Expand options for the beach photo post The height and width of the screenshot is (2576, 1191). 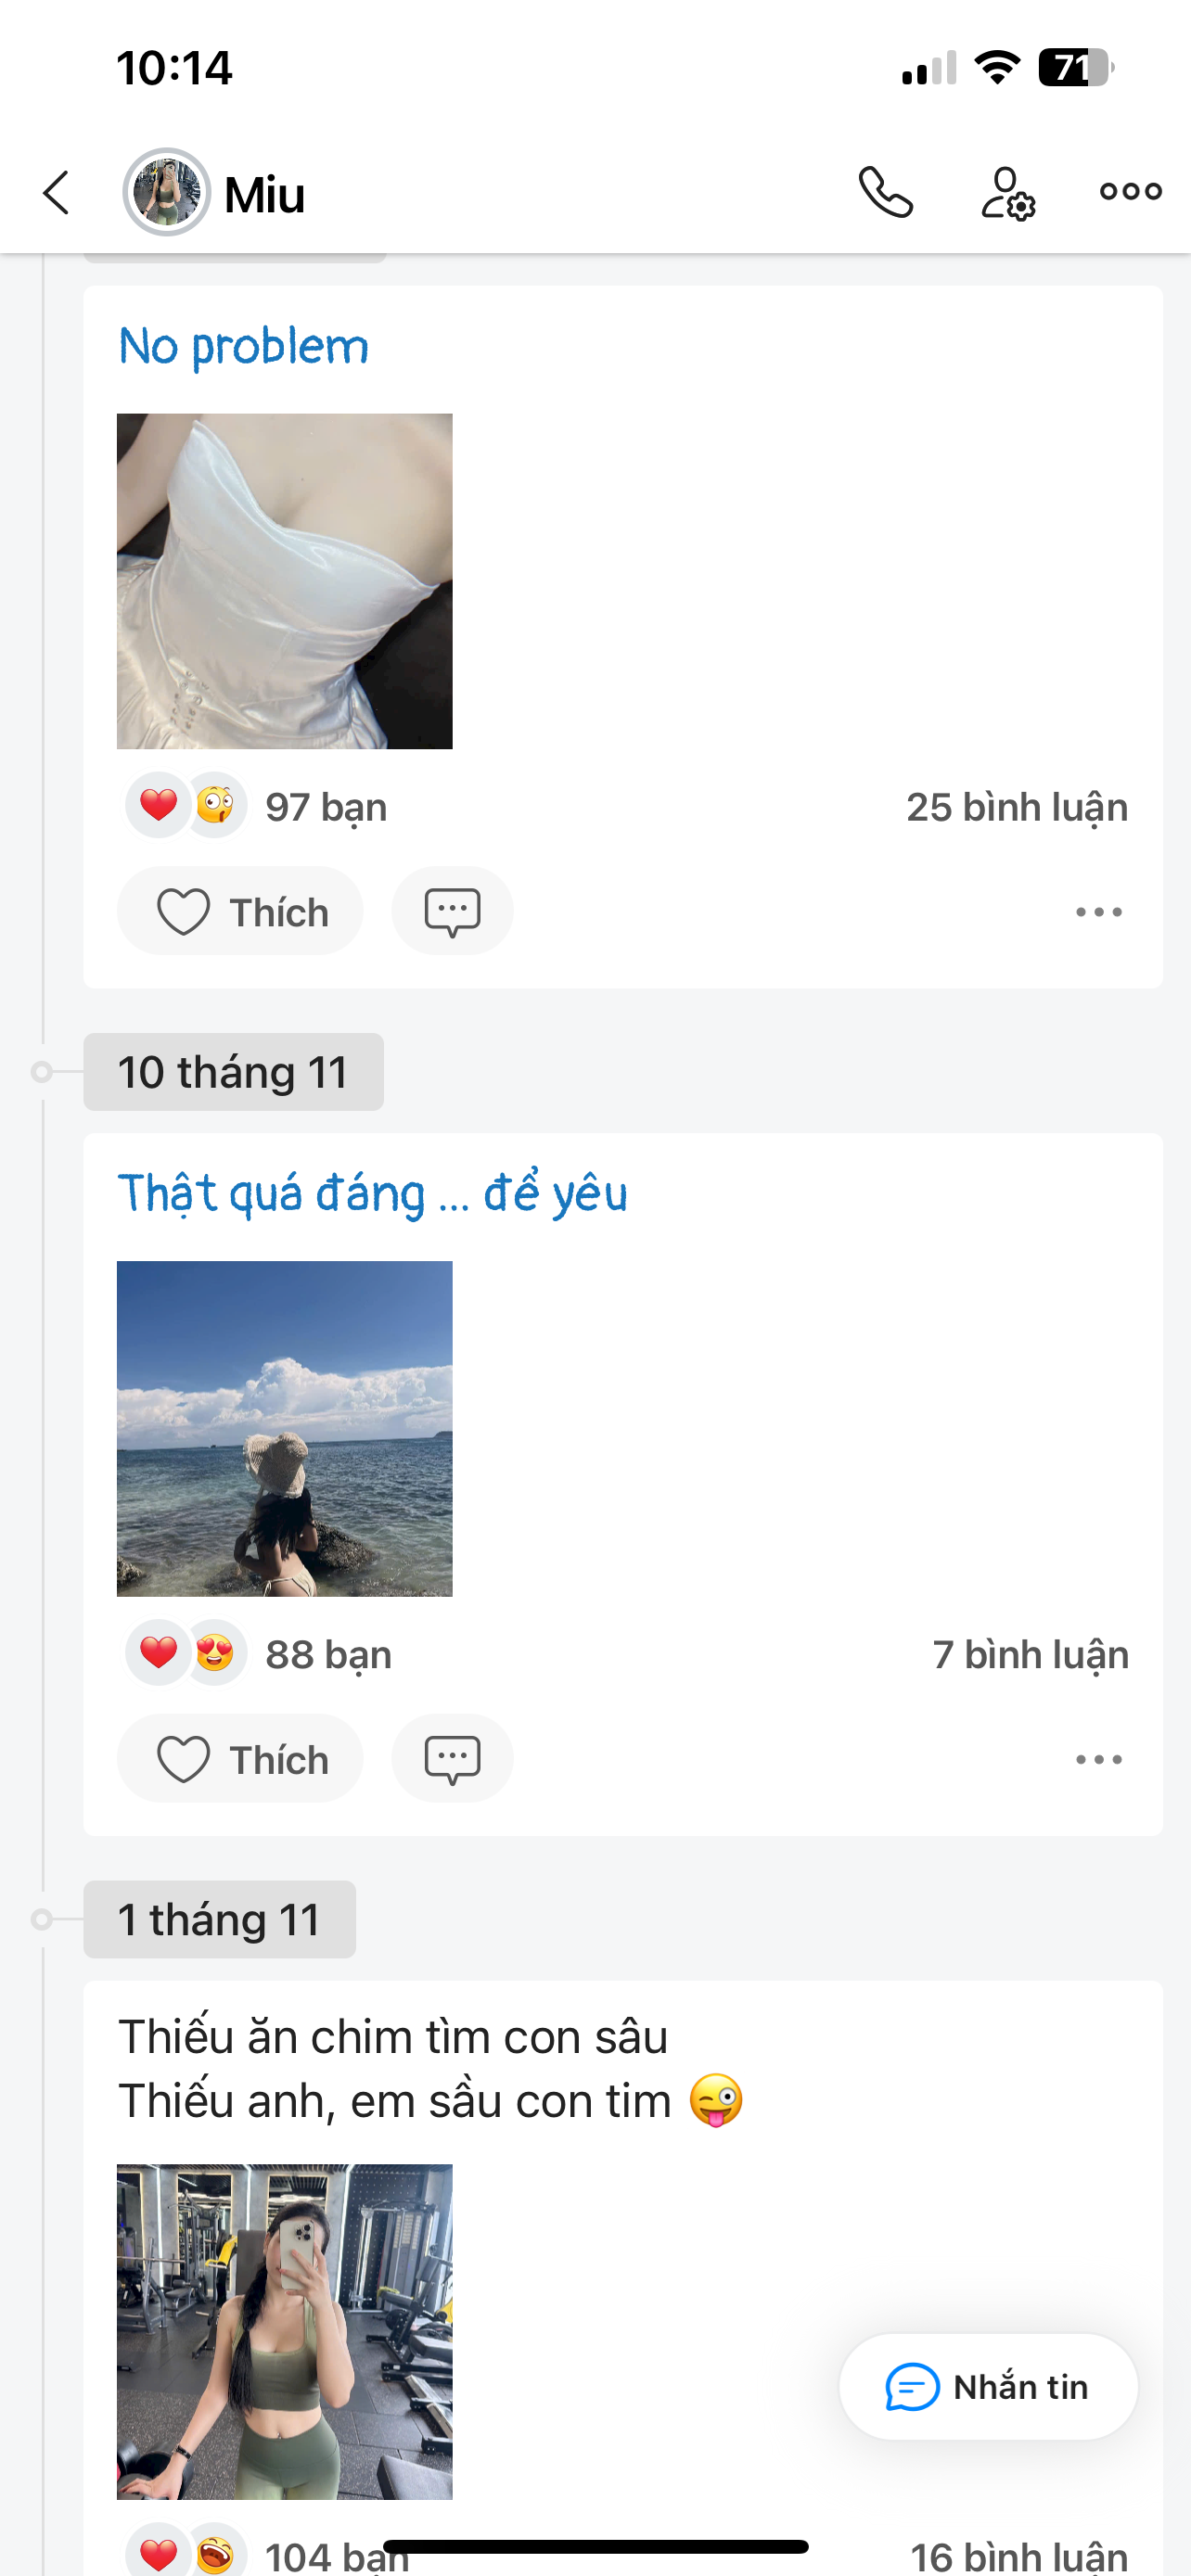coord(1098,1759)
